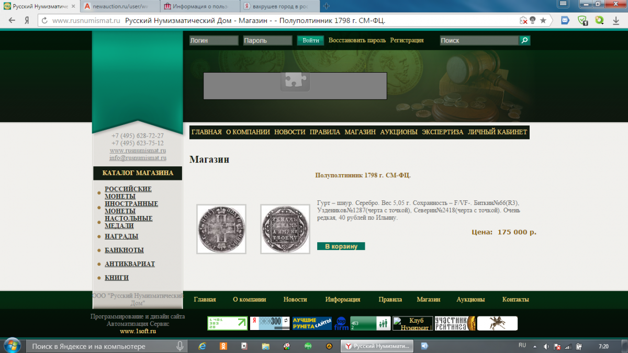
Task: Click the LiveInternet counter banner
Action: coord(228,323)
